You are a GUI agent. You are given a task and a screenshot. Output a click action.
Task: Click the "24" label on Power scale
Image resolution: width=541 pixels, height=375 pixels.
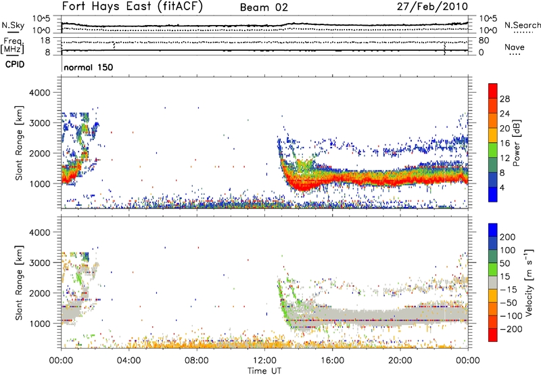504,114
